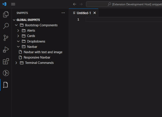This screenshot has width=162, height=117.
Task: Place cursor on editor line 1
Action: click(x=124, y=19)
